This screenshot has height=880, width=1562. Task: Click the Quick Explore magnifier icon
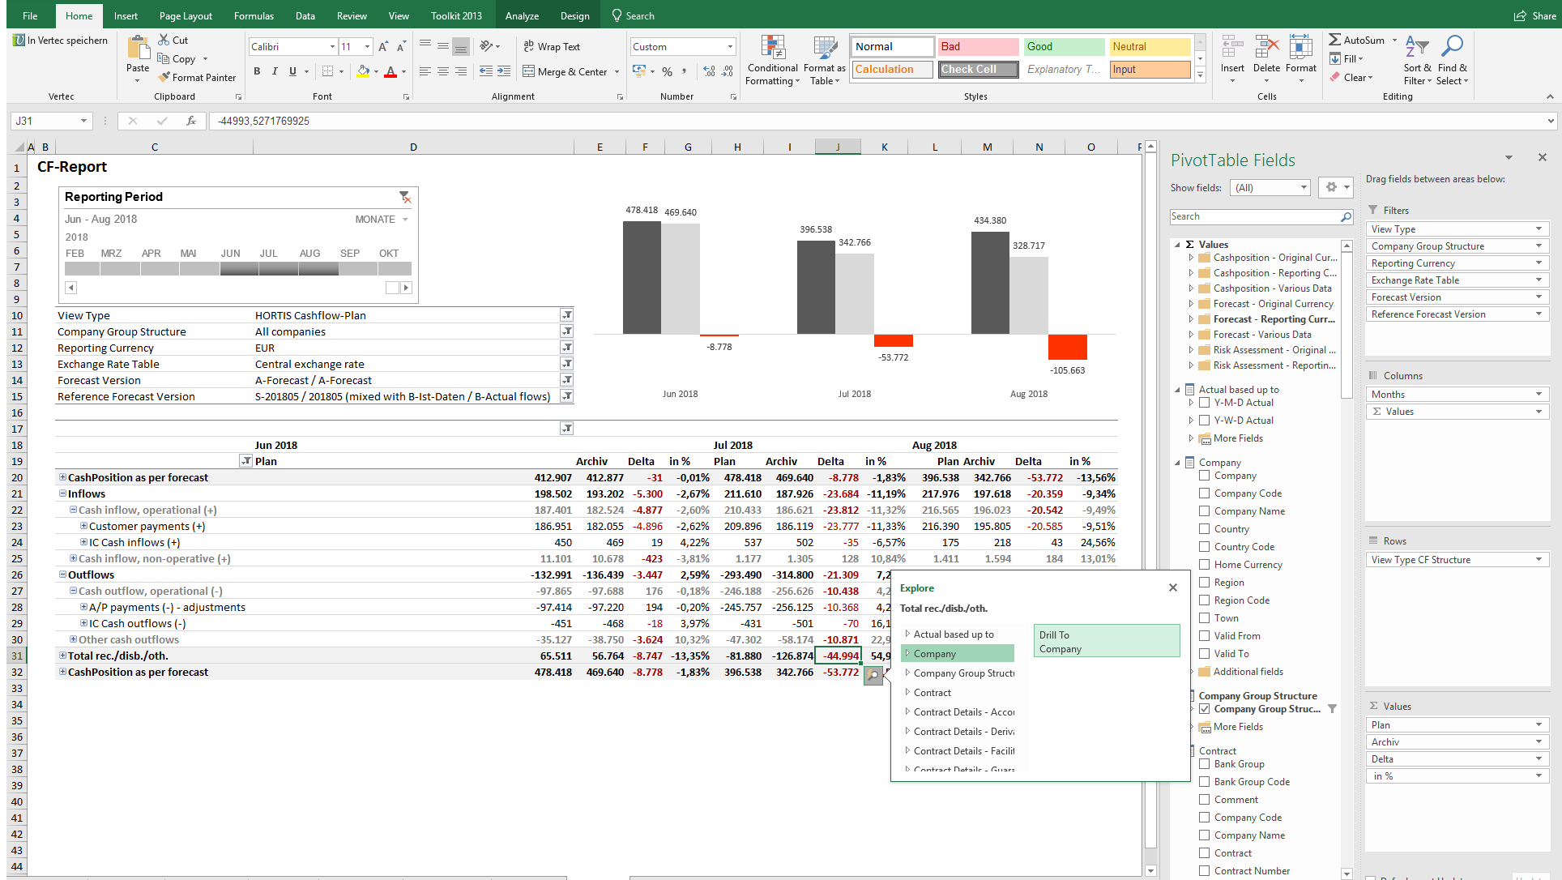click(x=873, y=674)
